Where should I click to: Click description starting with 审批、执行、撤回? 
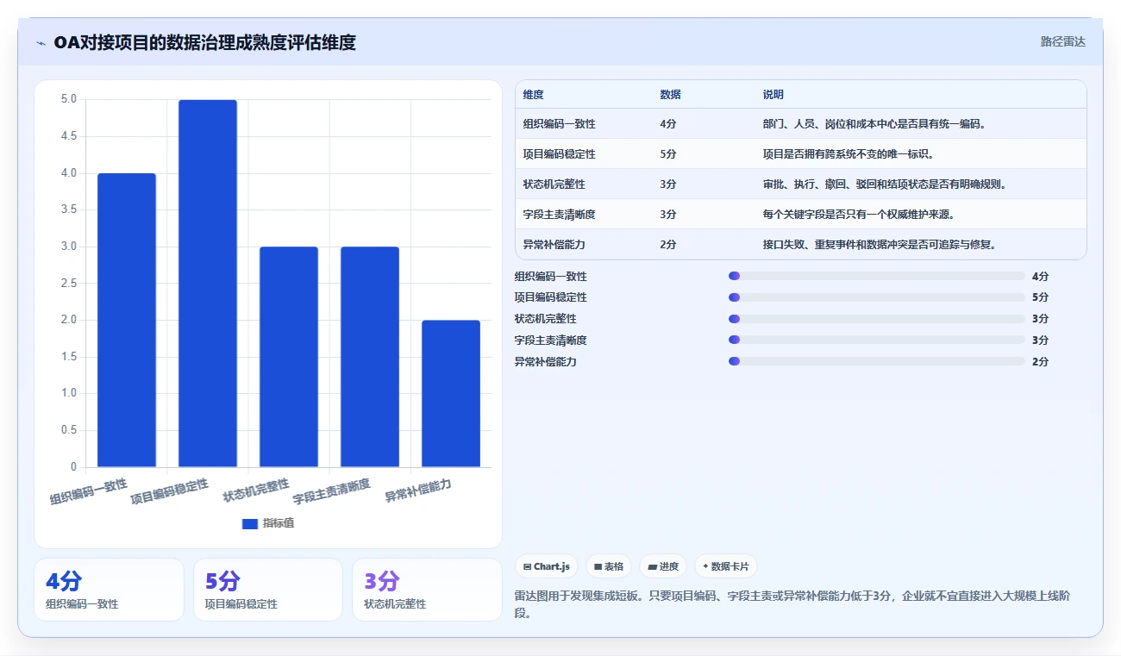(x=885, y=184)
